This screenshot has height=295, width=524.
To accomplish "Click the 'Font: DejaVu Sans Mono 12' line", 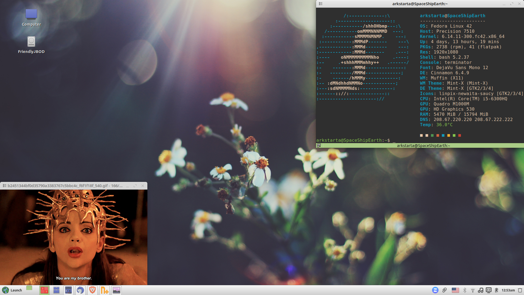I will pyautogui.click(x=454, y=68).
